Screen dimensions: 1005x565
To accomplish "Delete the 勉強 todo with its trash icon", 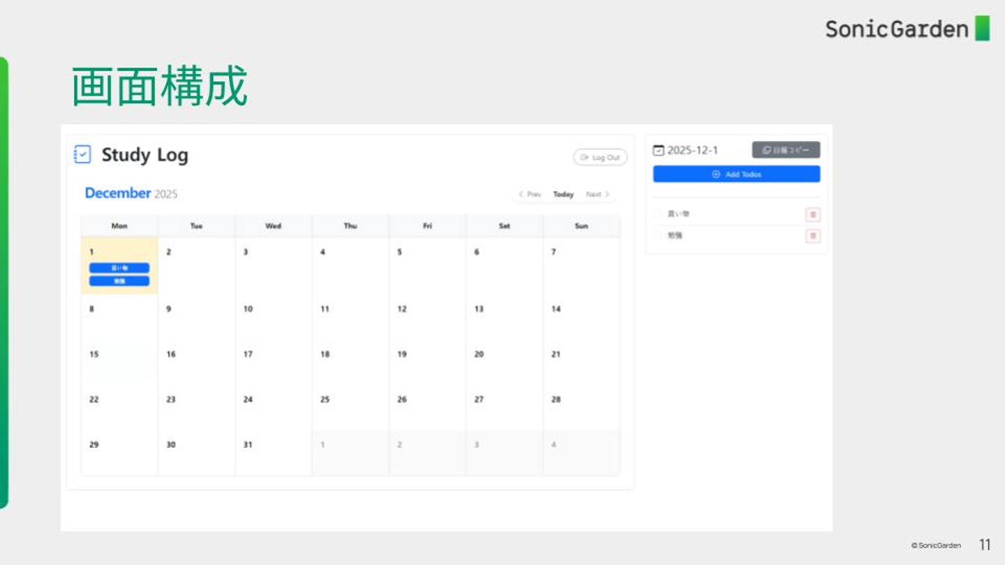I will 812,236.
